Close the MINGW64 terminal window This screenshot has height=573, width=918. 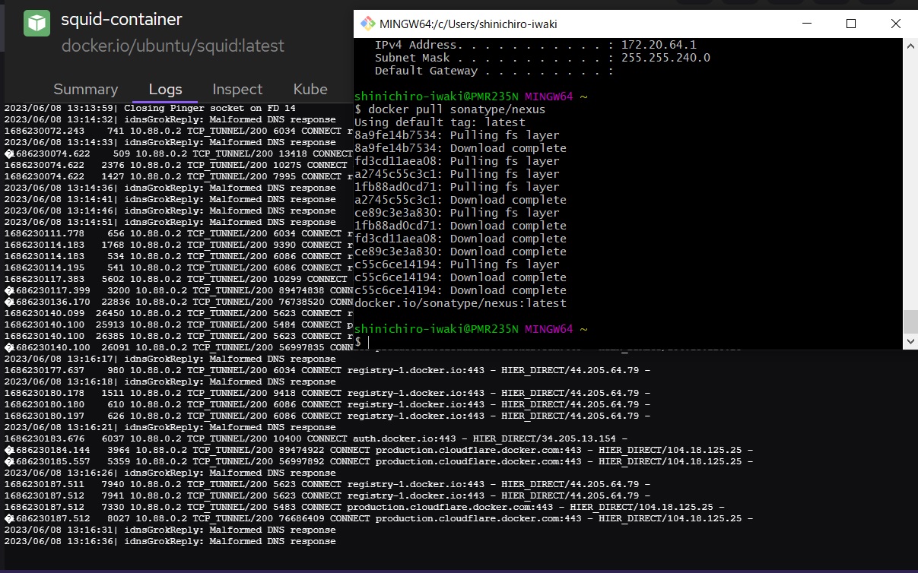click(x=895, y=24)
